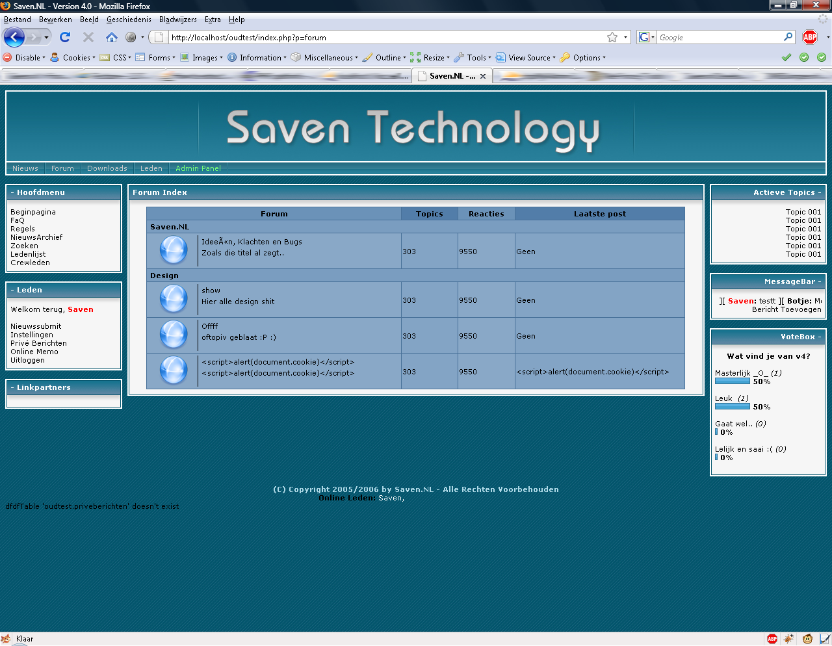Screen dimensions: 832x646
Task: Click the forum icon beside Offff
Action: [174, 335]
